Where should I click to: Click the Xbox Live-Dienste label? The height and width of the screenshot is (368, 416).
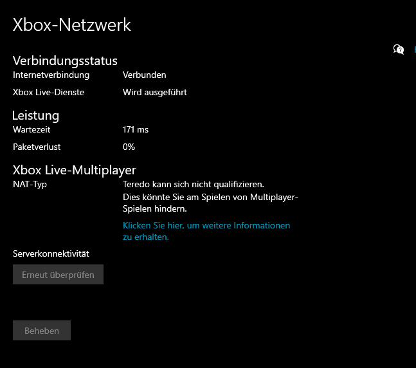tap(48, 92)
